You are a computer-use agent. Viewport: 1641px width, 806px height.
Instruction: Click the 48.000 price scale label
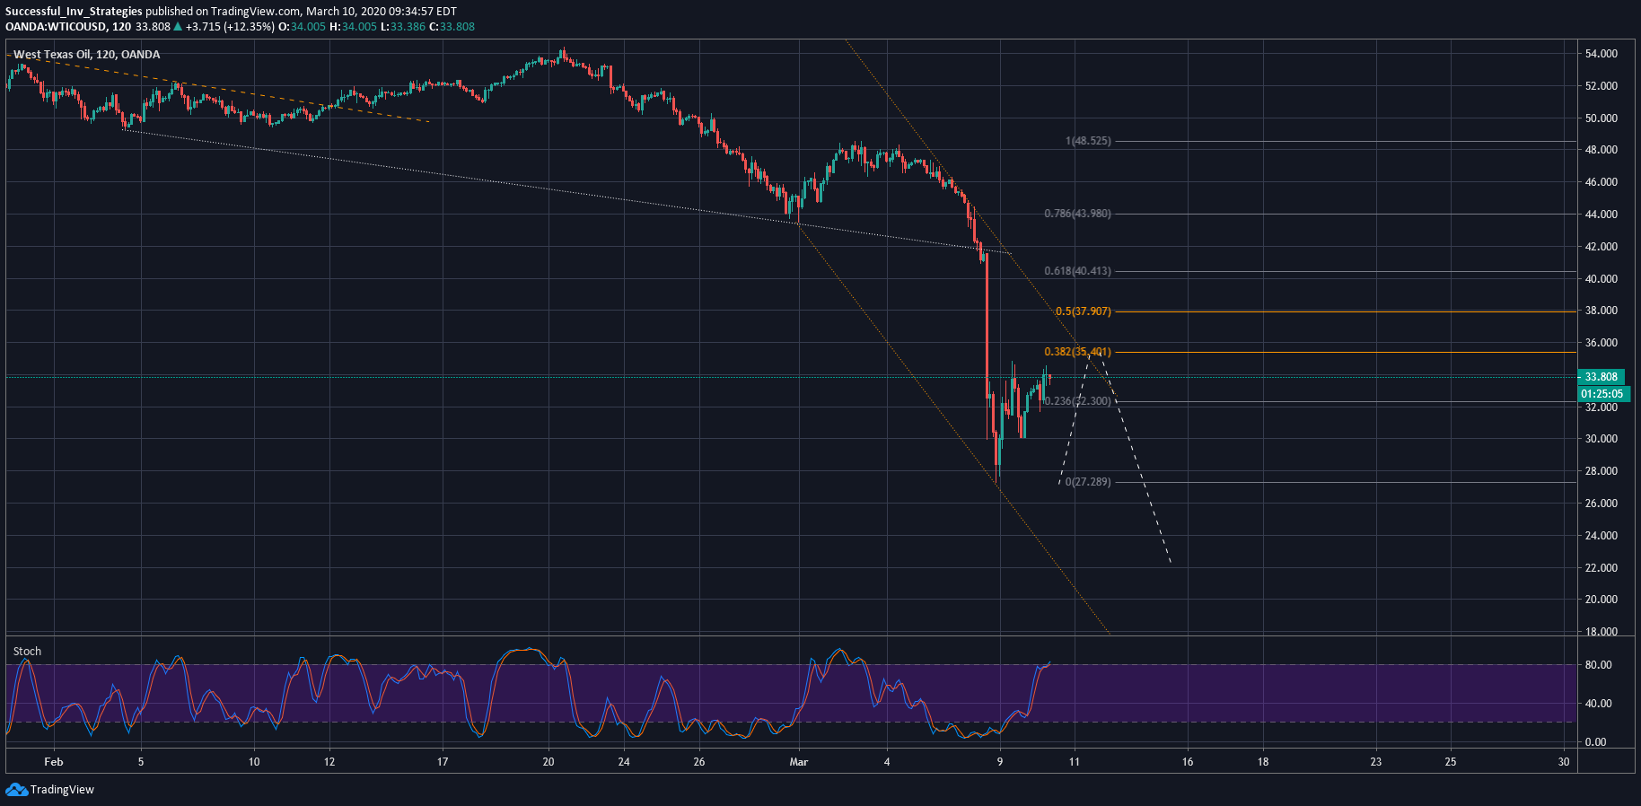pyautogui.click(x=1602, y=150)
